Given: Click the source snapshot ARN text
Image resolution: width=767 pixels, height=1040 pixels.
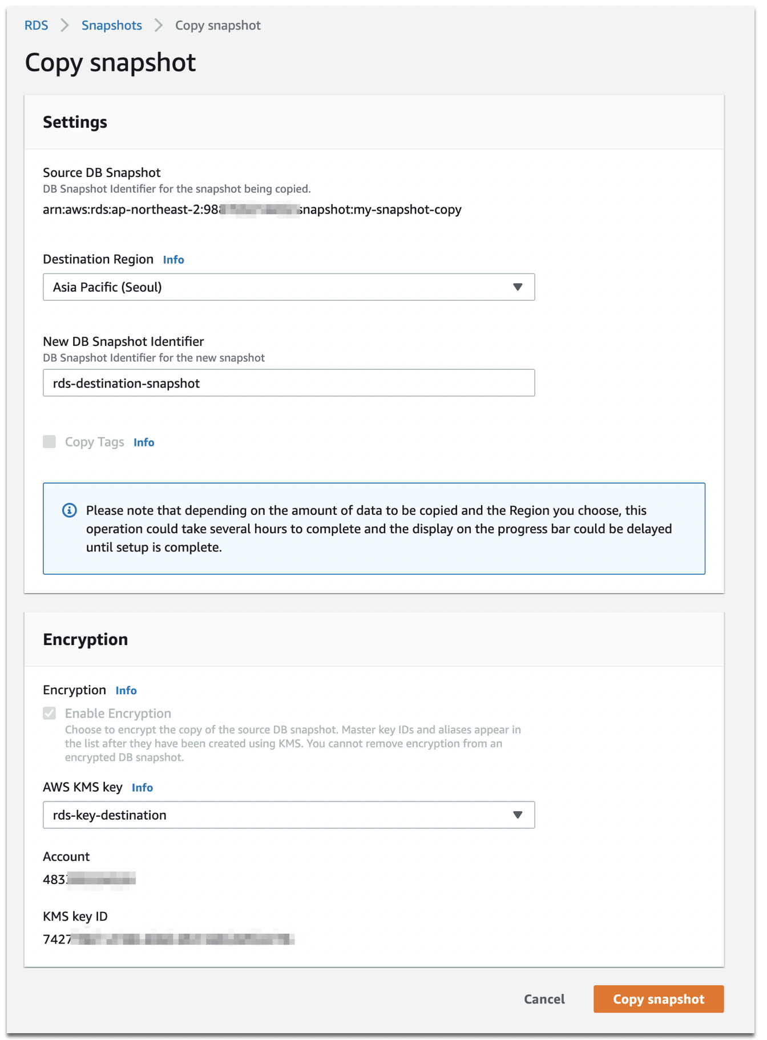Looking at the screenshot, I should coord(252,209).
